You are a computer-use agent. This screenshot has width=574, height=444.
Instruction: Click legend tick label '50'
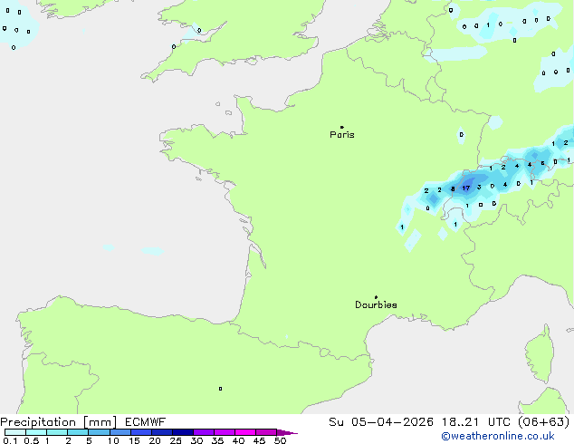tap(280, 440)
